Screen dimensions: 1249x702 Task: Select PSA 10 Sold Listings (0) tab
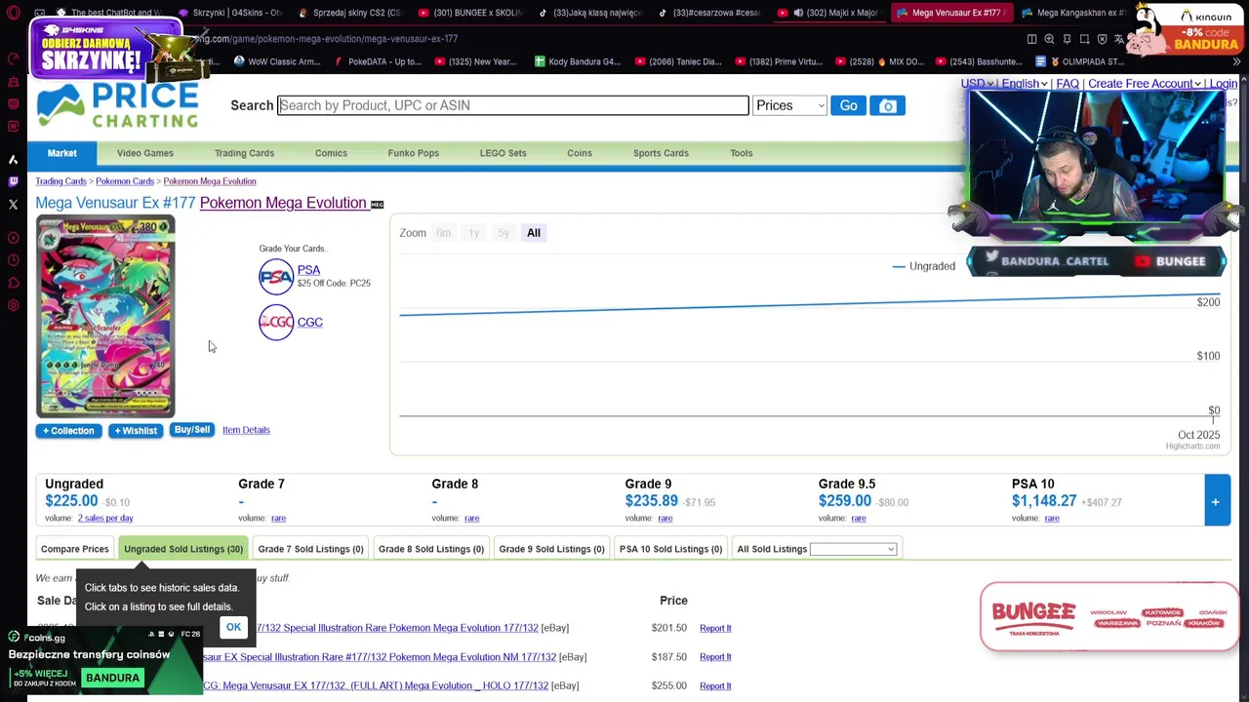pyautogui.click(x=670, y=549)
